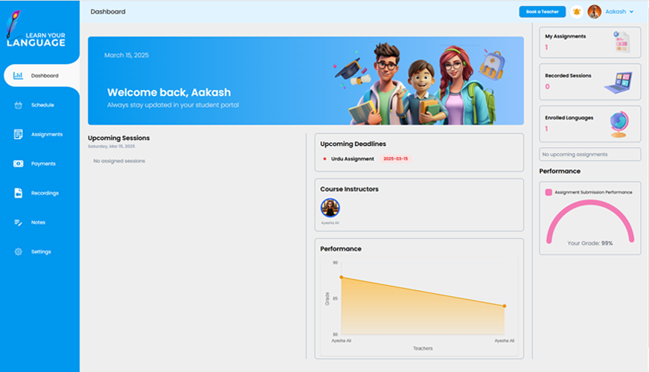Open notifications with the bell icon
Viewport: 649px width, 372px height.
576,12
